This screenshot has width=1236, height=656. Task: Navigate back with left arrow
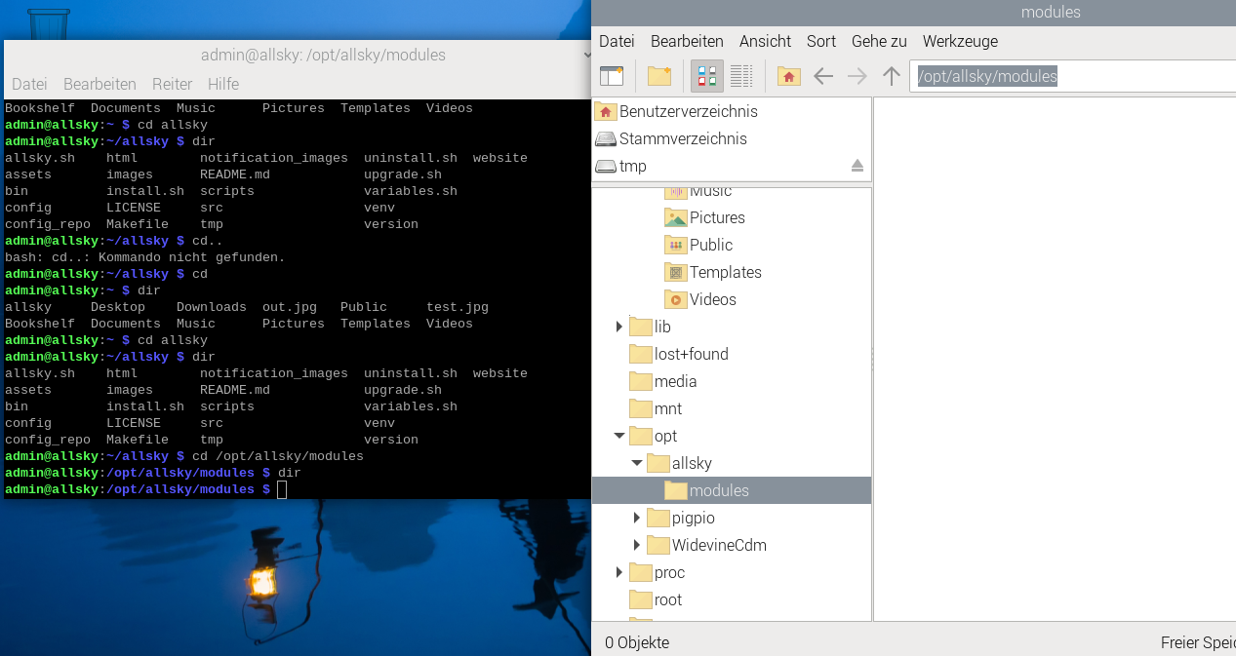823,76
